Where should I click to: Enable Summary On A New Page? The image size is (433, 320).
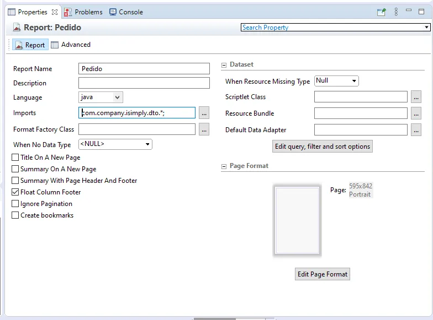(15, 169)
